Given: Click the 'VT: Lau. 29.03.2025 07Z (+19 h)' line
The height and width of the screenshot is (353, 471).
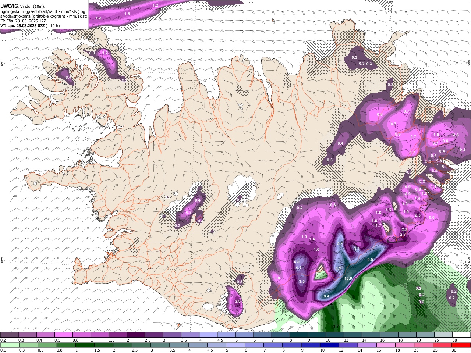Looking at the screenshot, I should point(30,26).
